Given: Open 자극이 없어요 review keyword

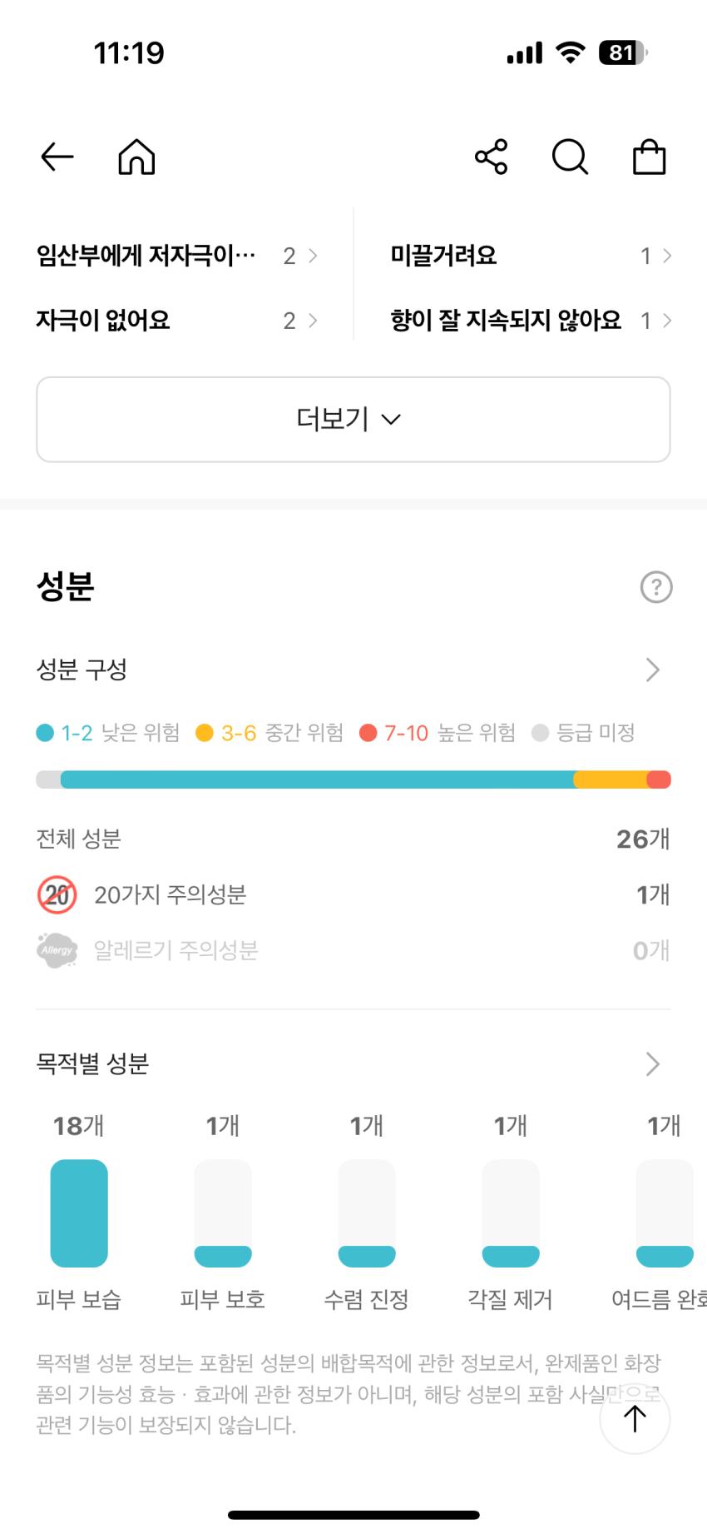Looking at the screenshot, I should [177, 321].
